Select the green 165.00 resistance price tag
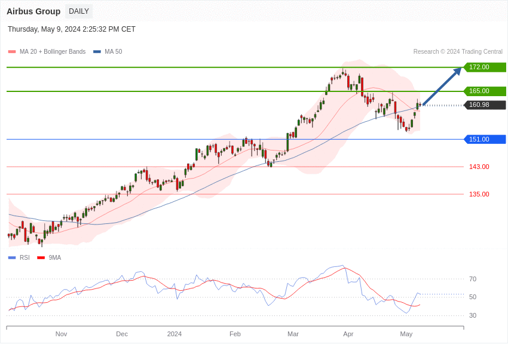The image size is (508, 344). tap(485, 91)
